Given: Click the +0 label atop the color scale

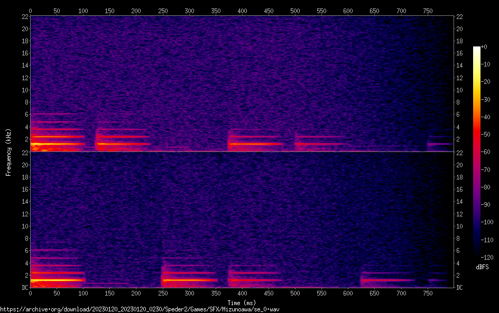Looking at the screenshot, I should click(484, 47).
